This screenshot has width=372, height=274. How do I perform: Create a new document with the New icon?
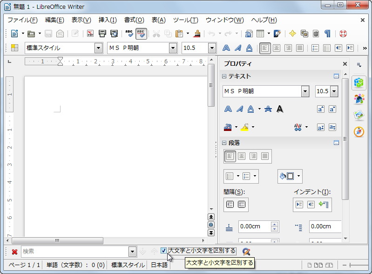click(x=14, y=34)
